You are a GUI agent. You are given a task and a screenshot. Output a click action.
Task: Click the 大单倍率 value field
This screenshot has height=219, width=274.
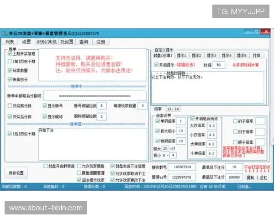point(212,144)
